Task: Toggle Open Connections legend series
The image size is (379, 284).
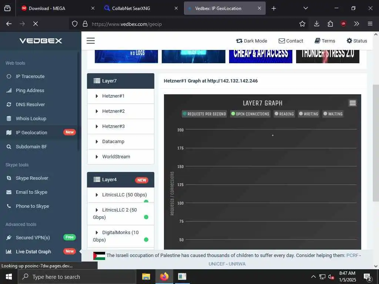Action: point(250,114)
